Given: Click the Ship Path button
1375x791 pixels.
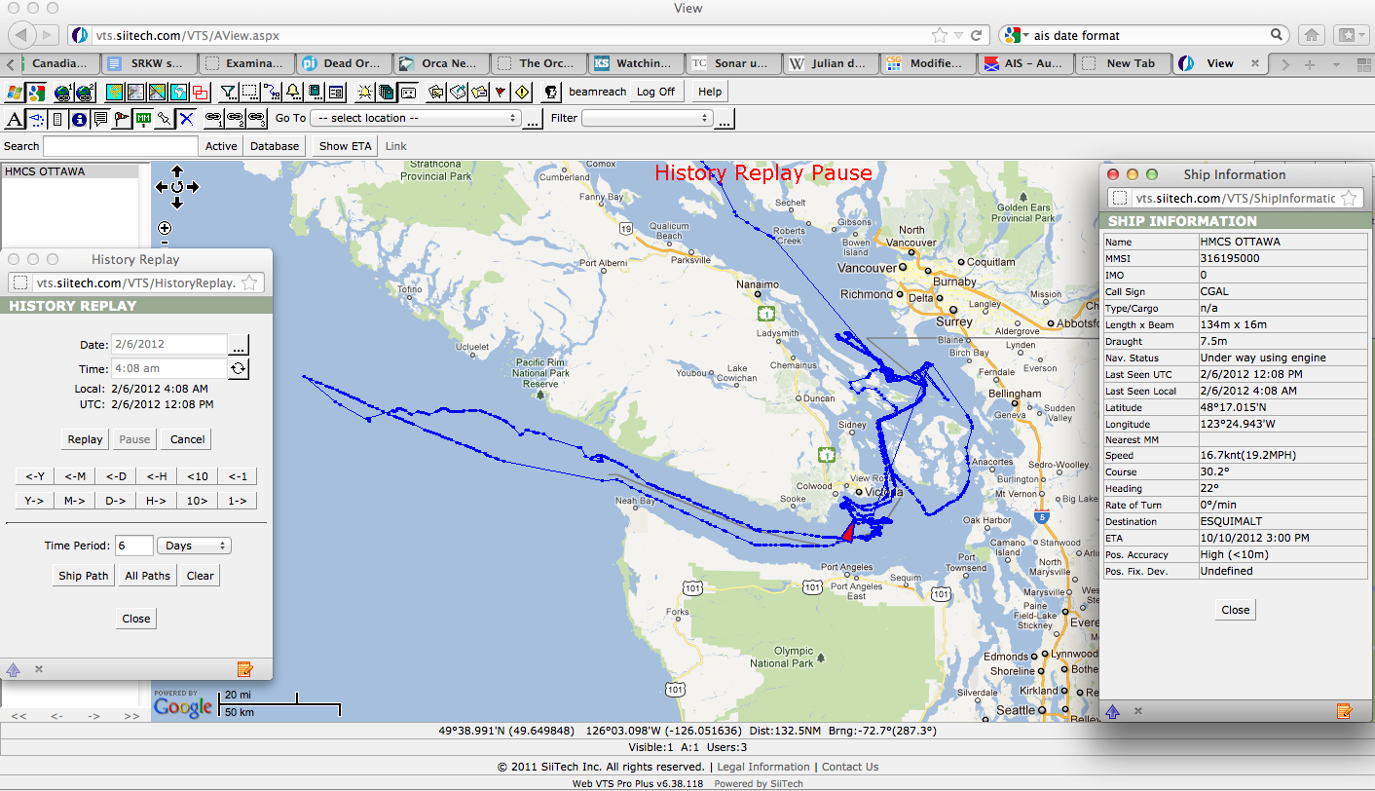Looking at the screenshot, I should click(84, 576).
